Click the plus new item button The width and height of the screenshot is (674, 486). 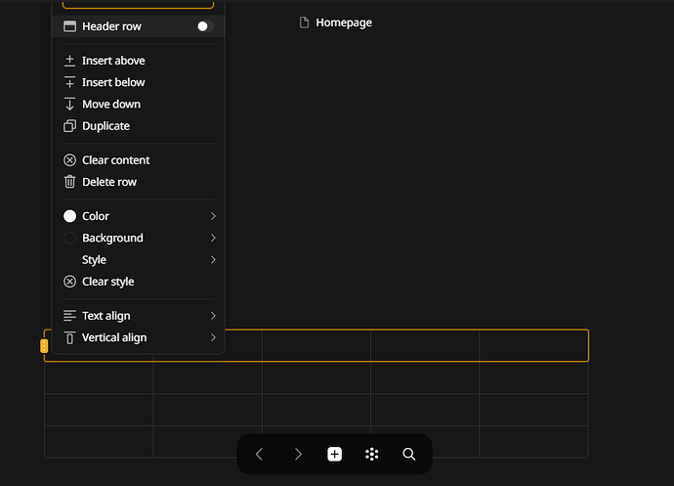(x=334, y=454)
